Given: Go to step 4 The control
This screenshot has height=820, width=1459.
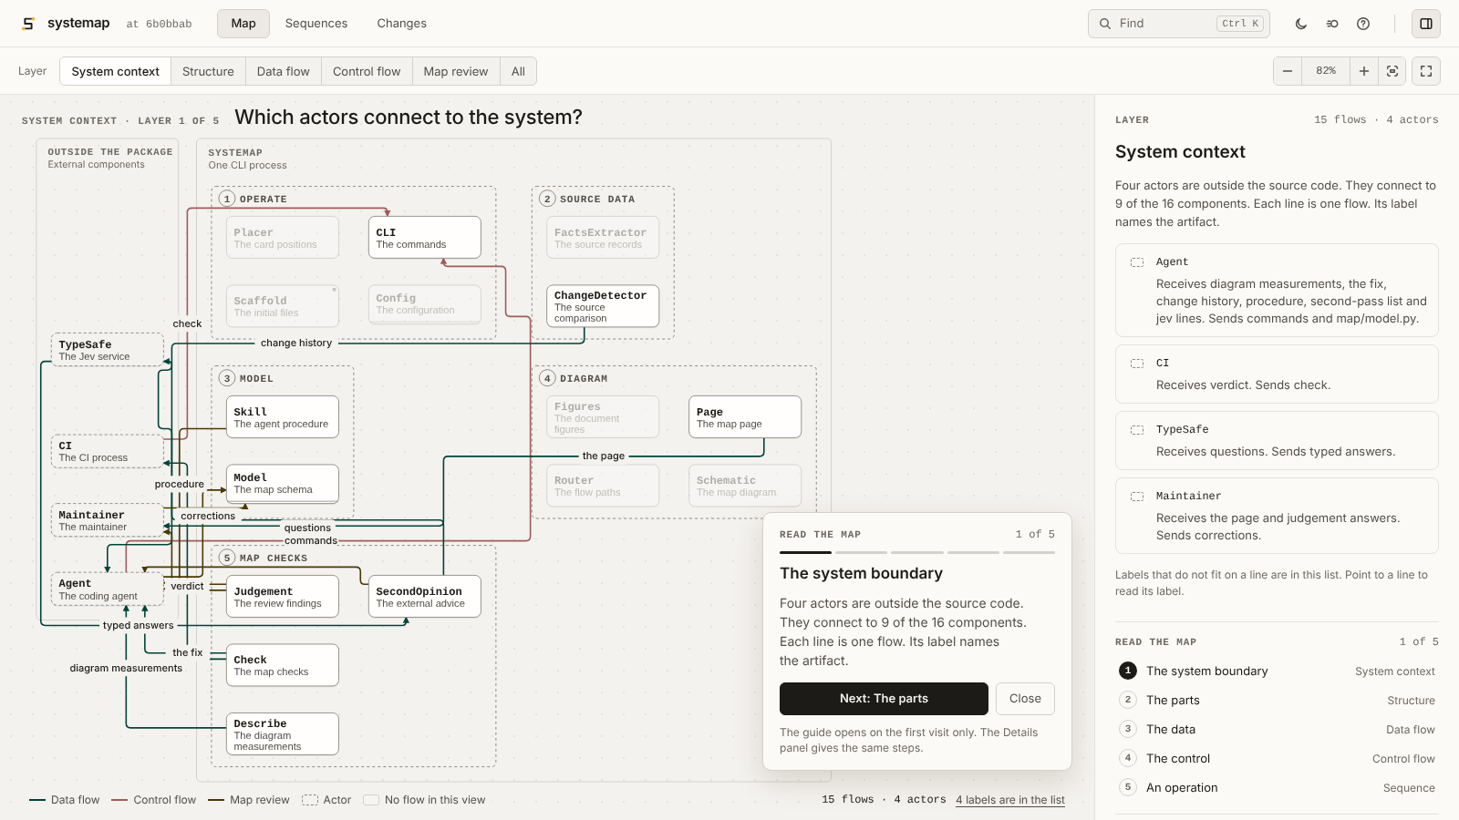Looking at the screenshot, I should pyautogui.click(x=1277, y=758).
